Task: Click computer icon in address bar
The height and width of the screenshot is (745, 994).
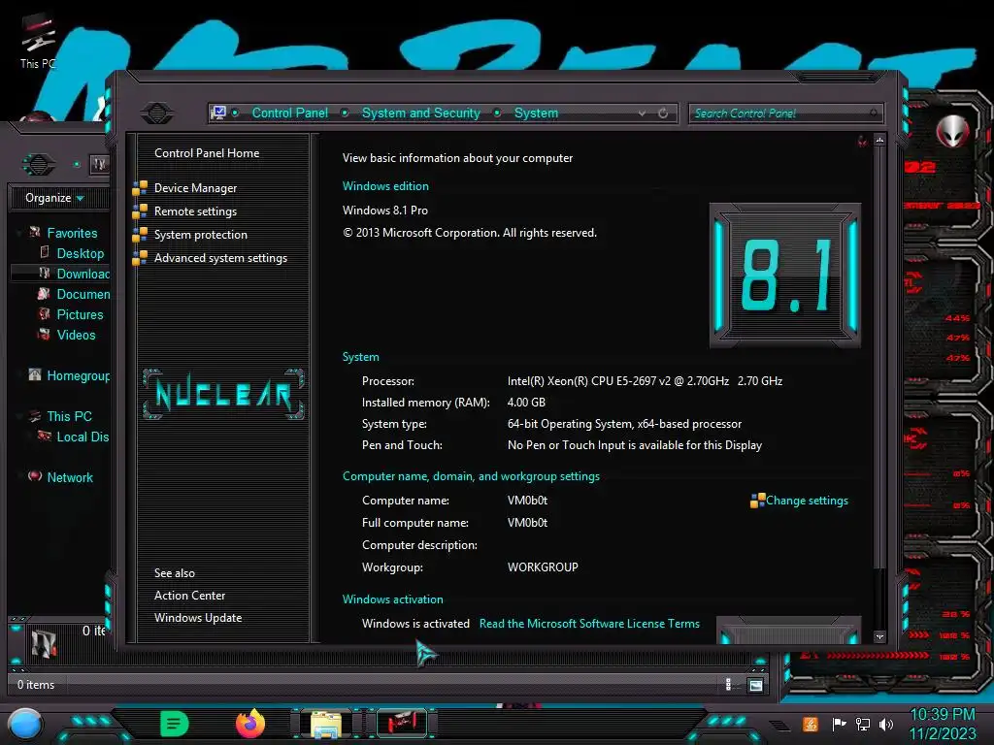Action: click(x=218, y=113)
